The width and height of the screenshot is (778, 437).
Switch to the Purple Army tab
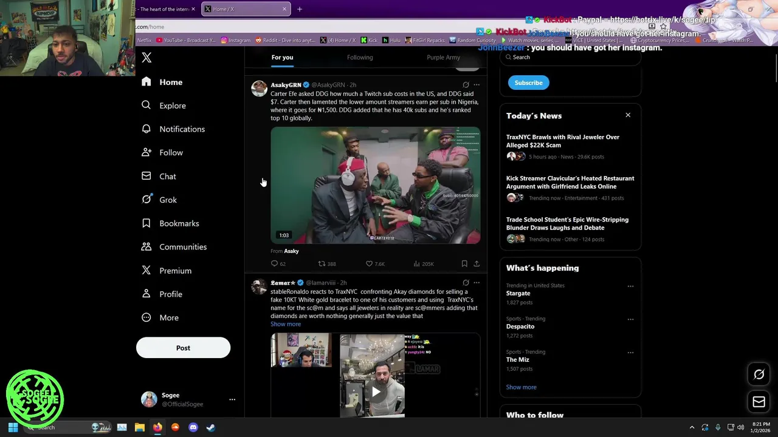(x=443, y=57)
